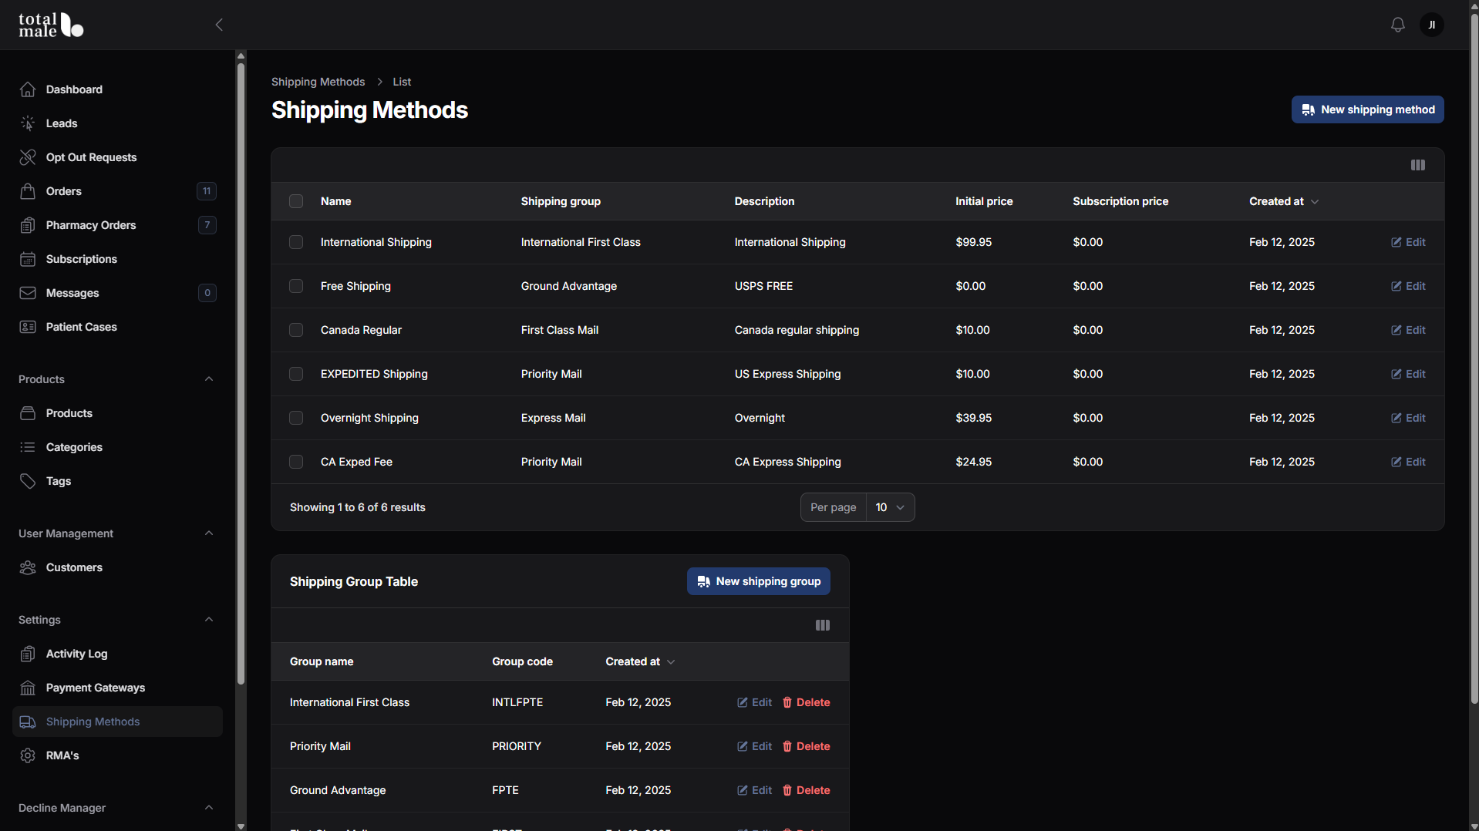Open notifications bell icon
Screen dimensions: 1479x831
pos(1397,25)
